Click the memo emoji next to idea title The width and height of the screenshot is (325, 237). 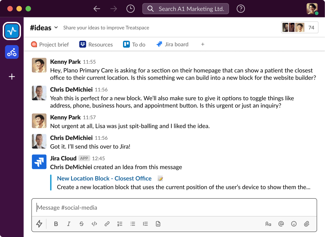(x=160, y=178)
